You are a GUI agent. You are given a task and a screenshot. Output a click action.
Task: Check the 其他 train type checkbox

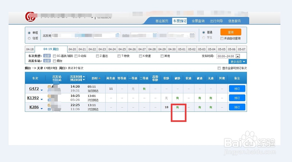pyautogui.click(x=162, y=56)
